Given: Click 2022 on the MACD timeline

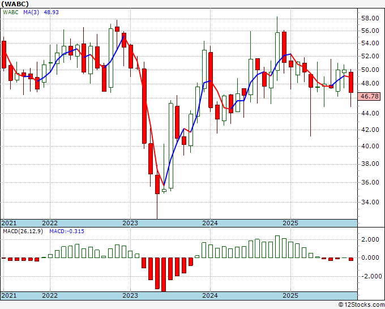Looking at the screenshot, I should (50, 295).
